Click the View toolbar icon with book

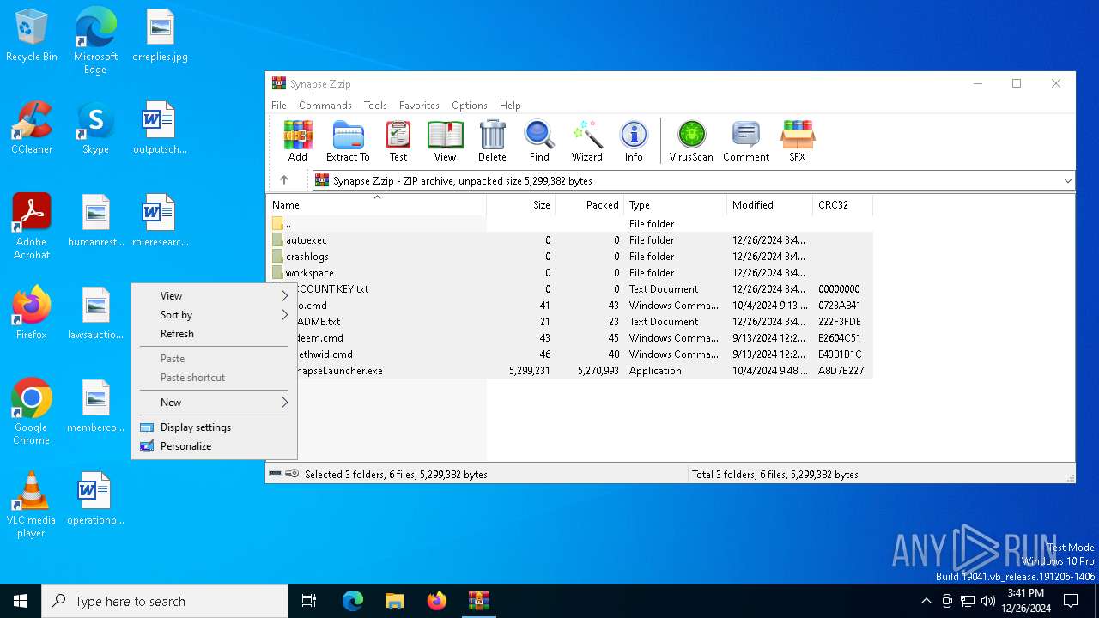click(x=445, y=141)
